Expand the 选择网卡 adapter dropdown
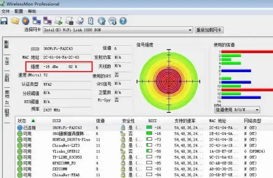This screenshot has width=273, height=178. 190,30
